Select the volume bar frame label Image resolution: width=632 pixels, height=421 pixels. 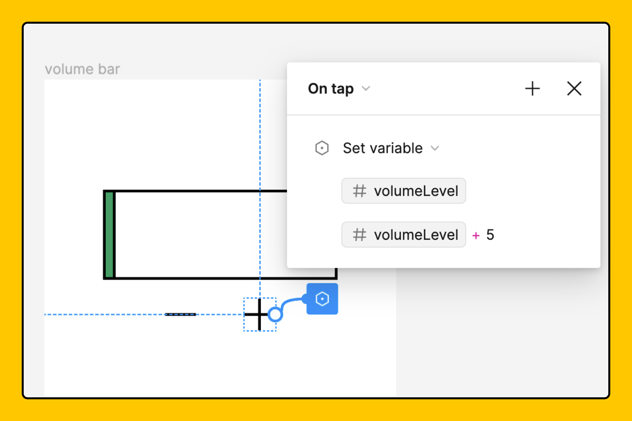coord(82,69)
